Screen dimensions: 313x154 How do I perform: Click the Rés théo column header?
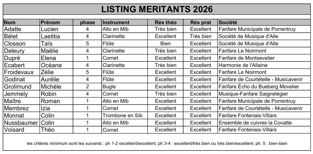pos(165,23)
